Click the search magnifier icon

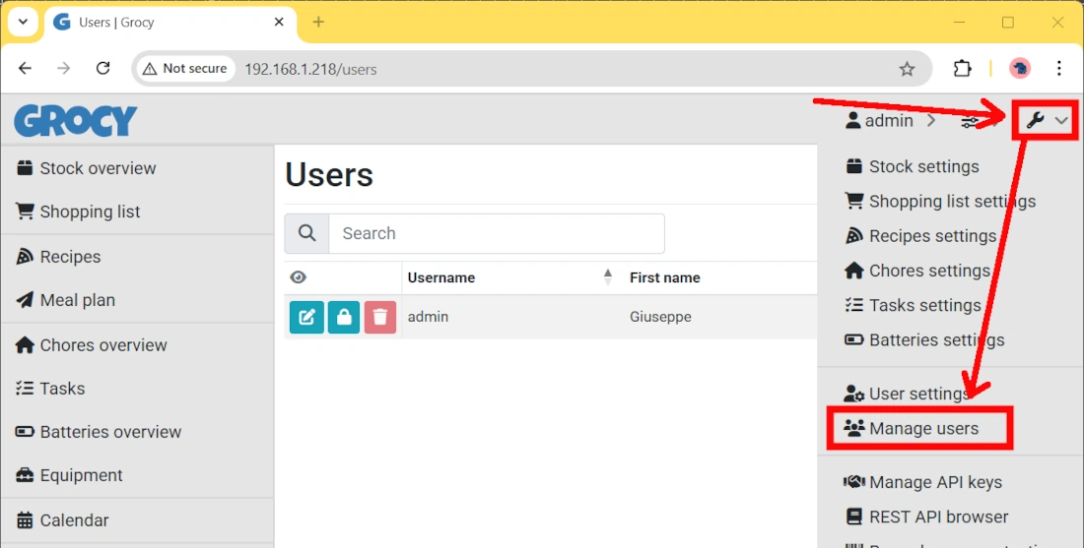tap(306, 233)
